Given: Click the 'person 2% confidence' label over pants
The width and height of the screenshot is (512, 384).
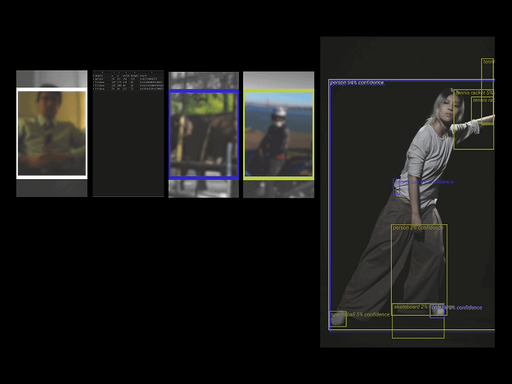Looking at the screenshot, I should pos(418,228).
